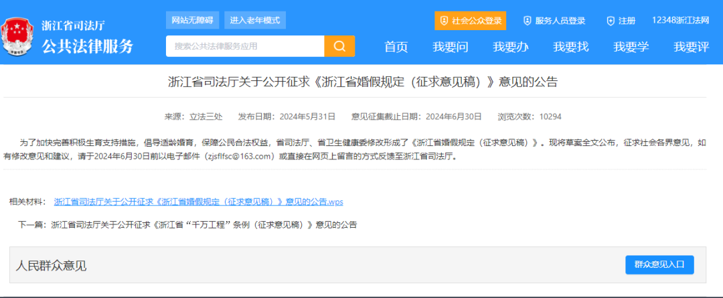Screen dimensions: 723x298
Task: Focus the 搜索公共法律服务应用 search field
Action: [245, 46]
